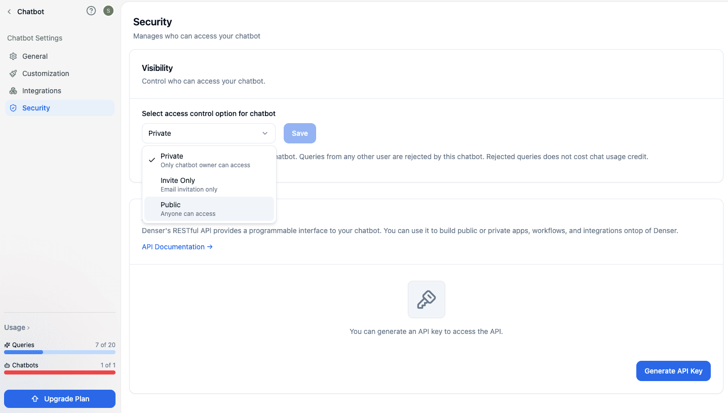Viewport: 728px width, 413px height.
Task: Click the Security shield icon
Action: pyautogui.click(x=13, y=107)
